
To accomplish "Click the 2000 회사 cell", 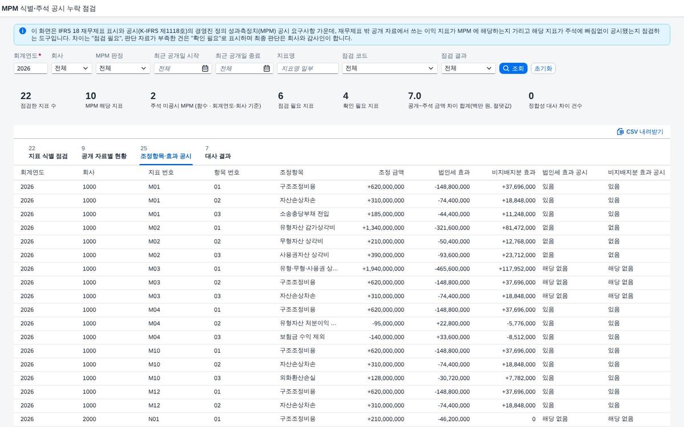I will click(x=89, y=419).
